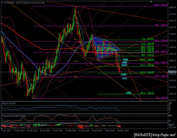
Task: Open the chart menu triangle beside GOLD,Daily
Action: click(x=3, y=3)
